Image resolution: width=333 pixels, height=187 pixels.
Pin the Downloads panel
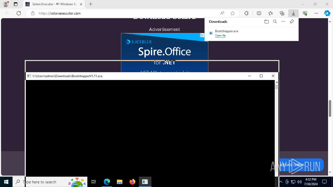292,22
